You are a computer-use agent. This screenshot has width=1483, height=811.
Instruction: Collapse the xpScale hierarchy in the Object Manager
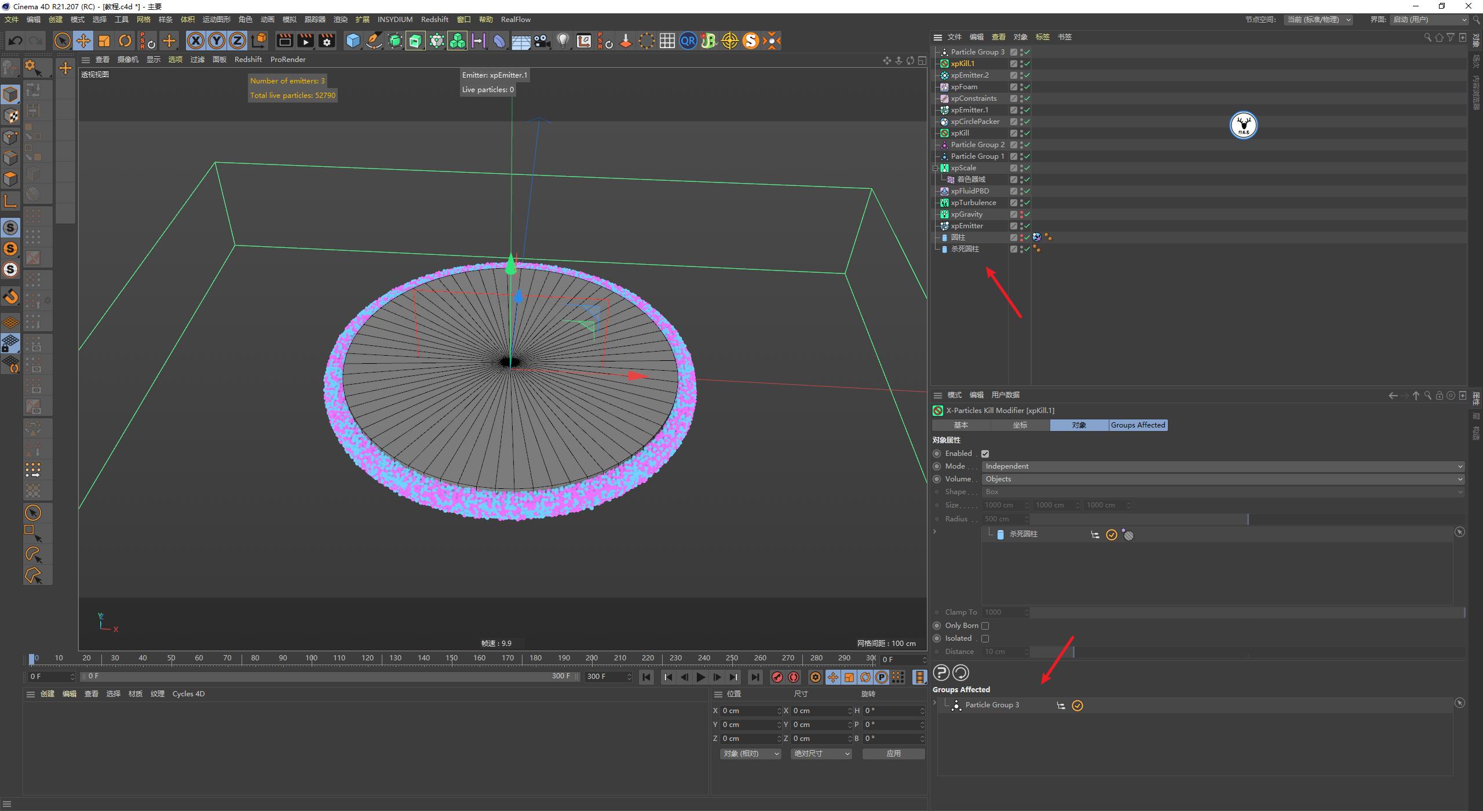935,167
